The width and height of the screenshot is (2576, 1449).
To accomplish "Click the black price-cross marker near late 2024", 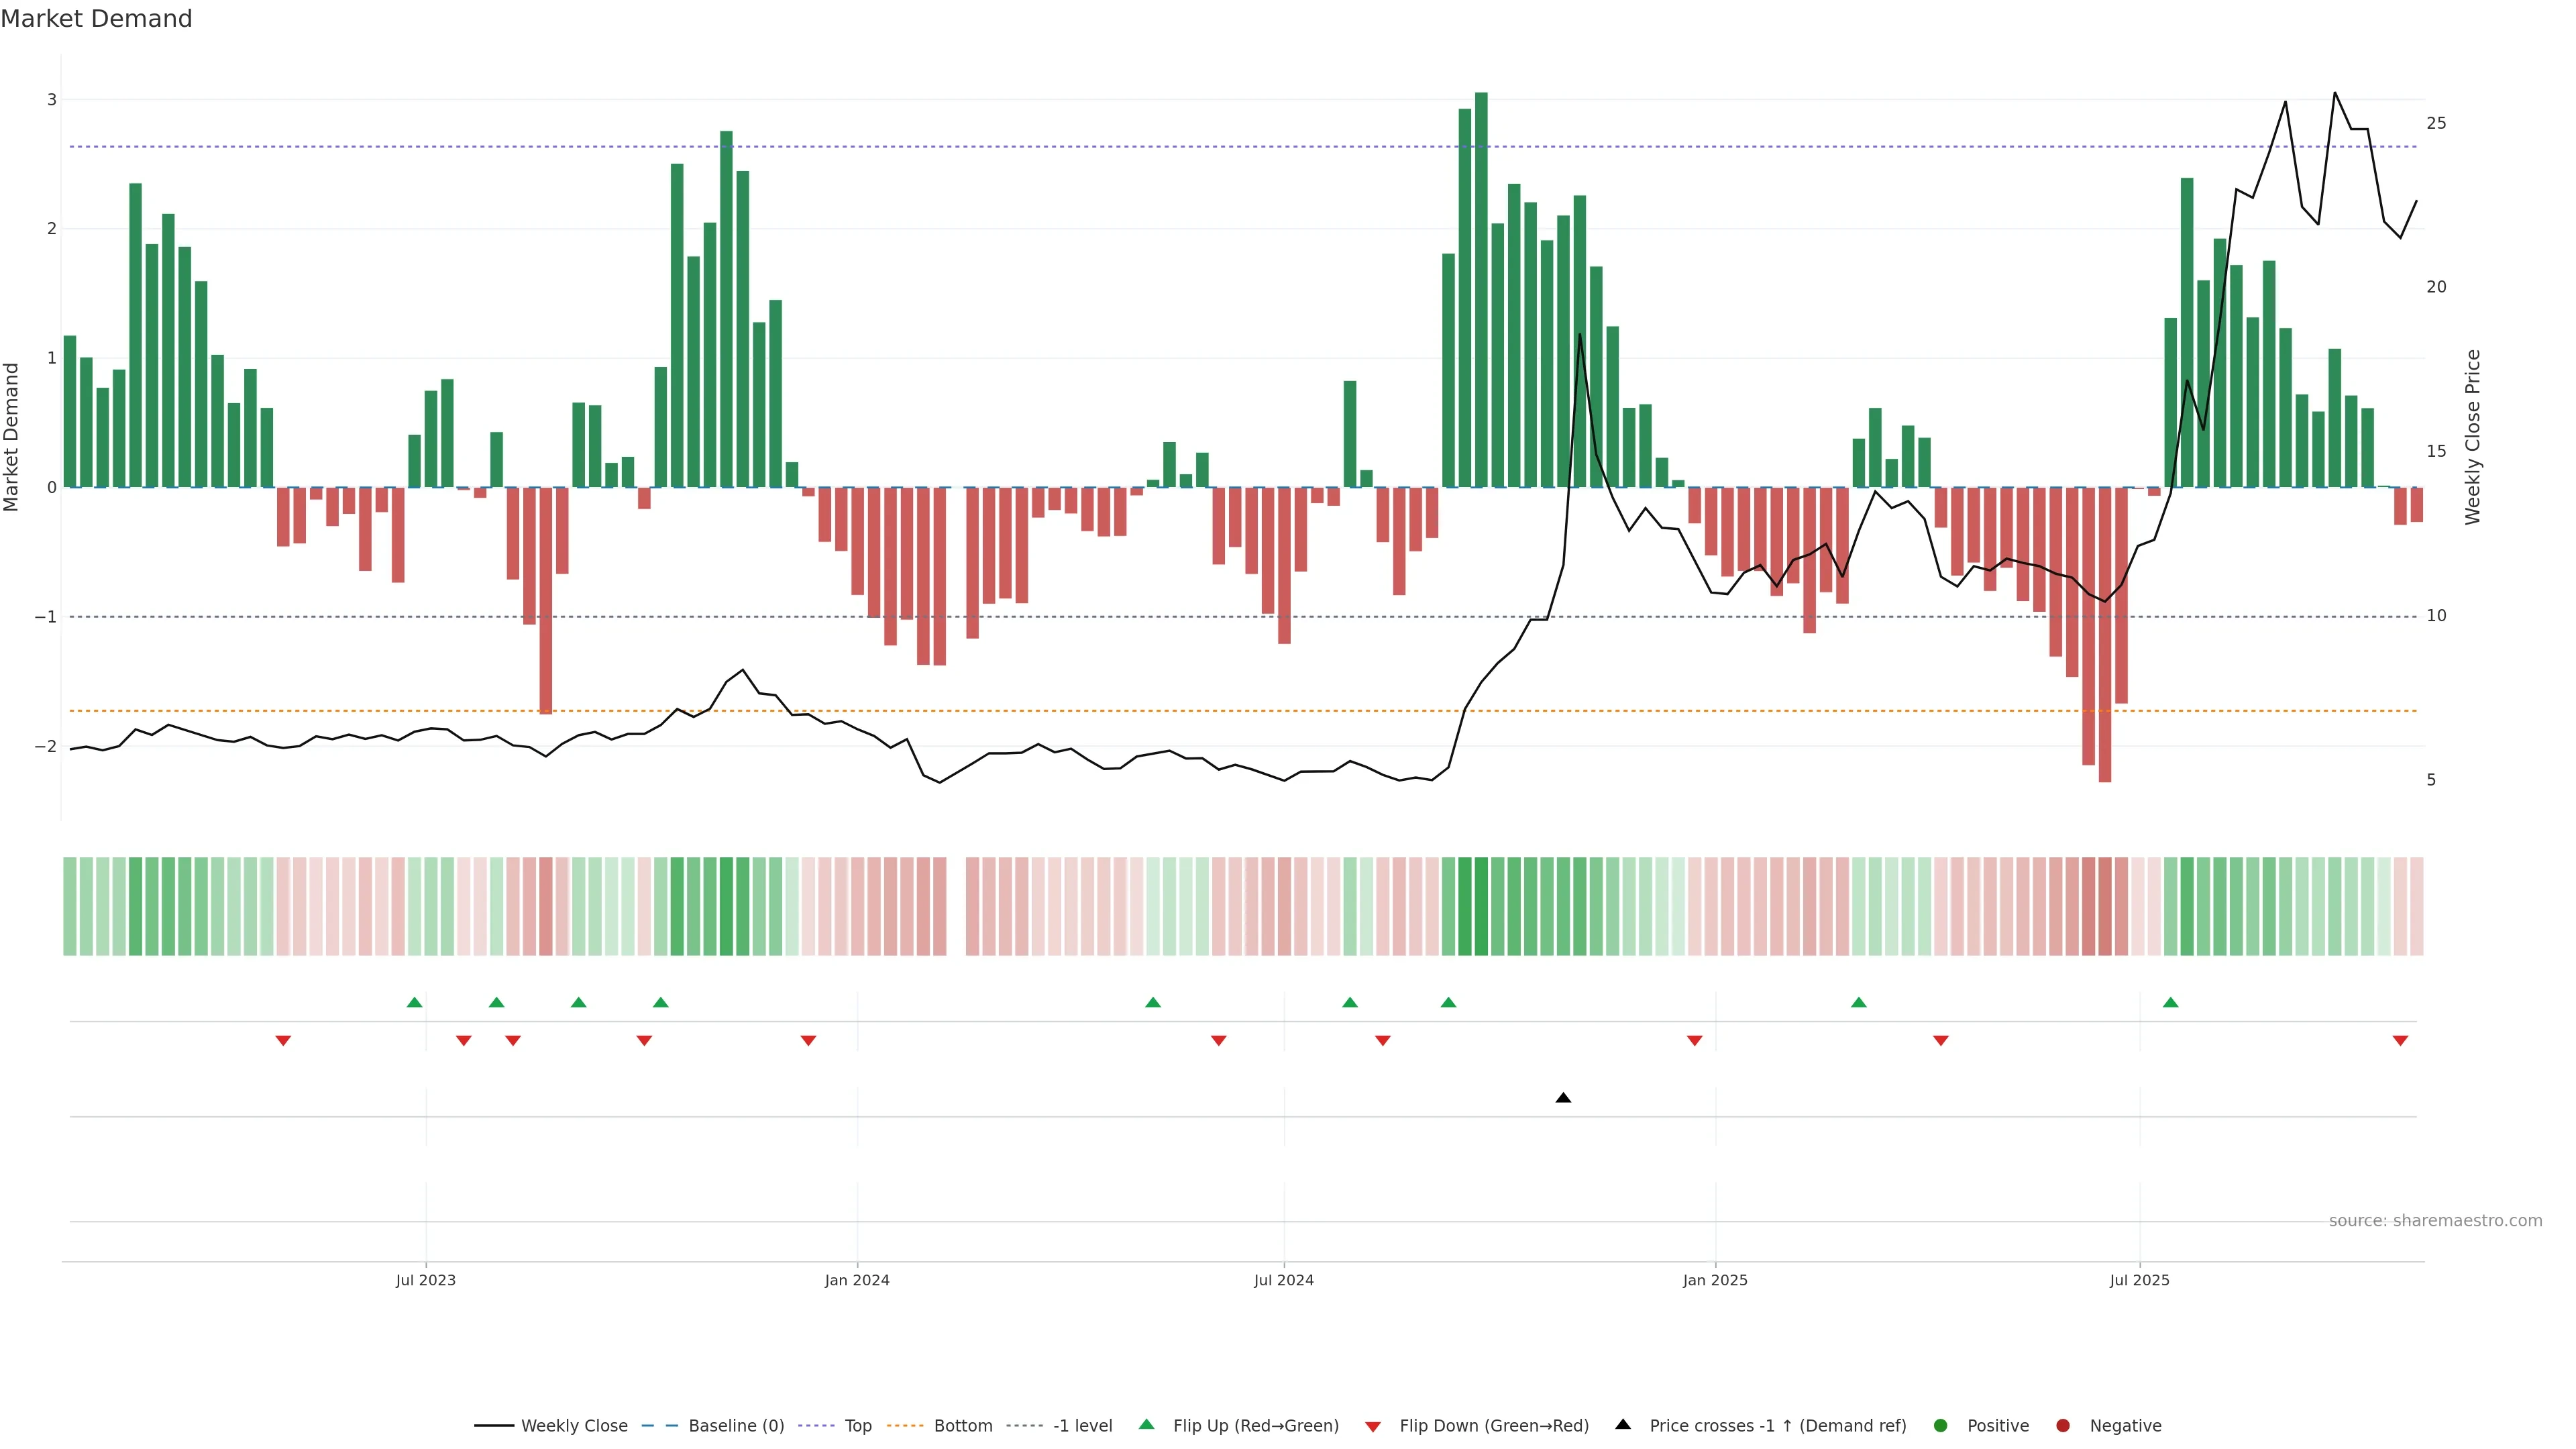I will (1563, 1098).
